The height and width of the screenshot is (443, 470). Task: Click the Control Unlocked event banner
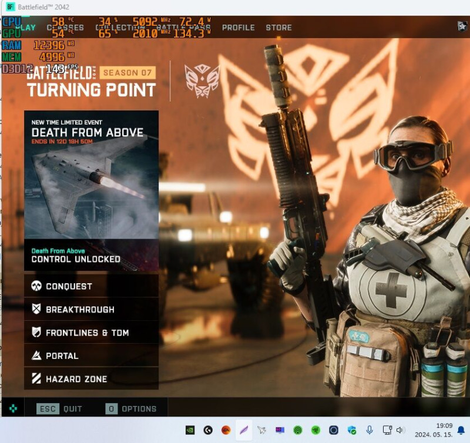tap(92, 255)
